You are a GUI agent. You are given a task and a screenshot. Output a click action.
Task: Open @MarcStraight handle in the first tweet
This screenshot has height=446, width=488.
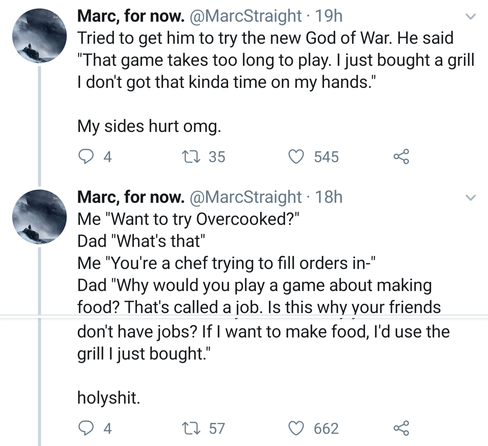pos(246,16)
